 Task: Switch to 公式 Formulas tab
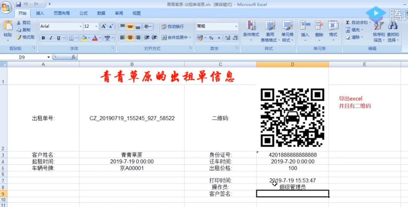point(83,13)
